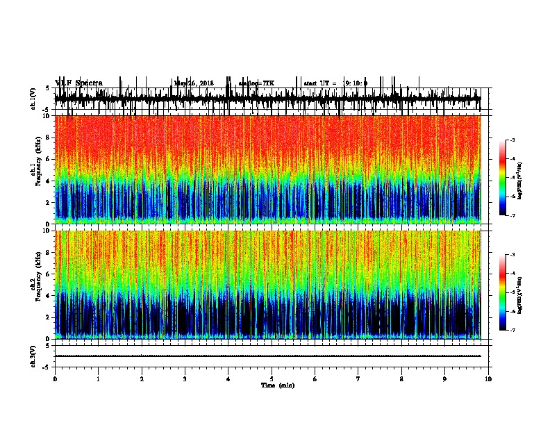Click the ch.2 "Frequency (kHz)" axis label
Viewport: 550px width, 425px height.
coord(38,276)
